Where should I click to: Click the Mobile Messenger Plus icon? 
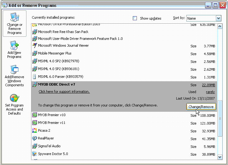35,54
